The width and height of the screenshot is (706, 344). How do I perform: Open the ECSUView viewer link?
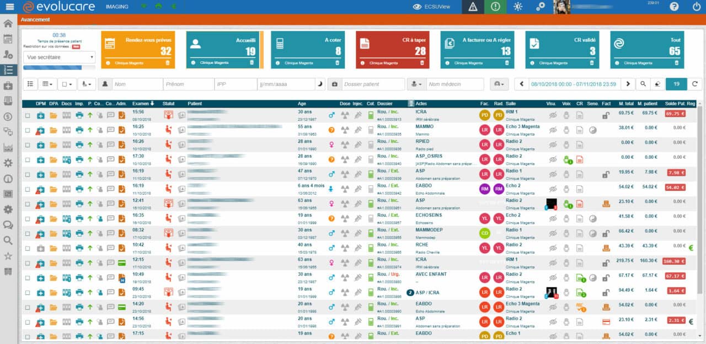(432, 7)
